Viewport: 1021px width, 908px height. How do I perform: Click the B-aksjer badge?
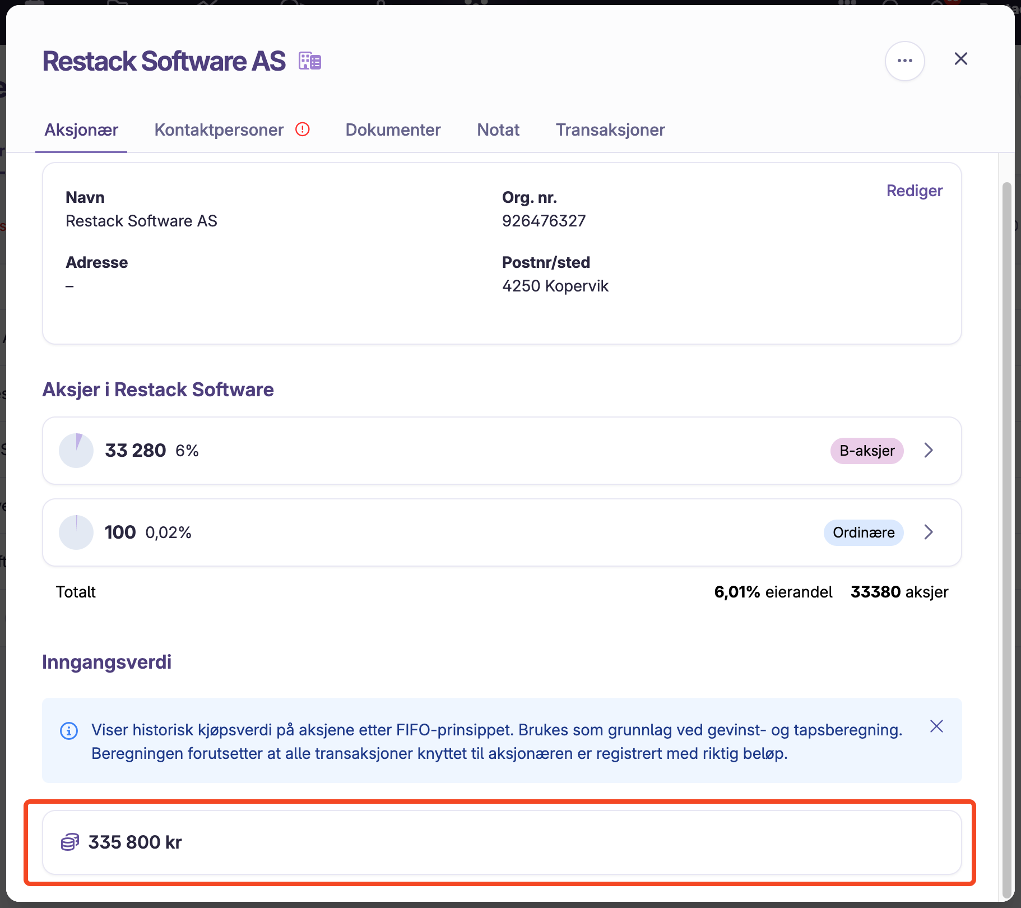pyautogui.click(x=867, y=451)
